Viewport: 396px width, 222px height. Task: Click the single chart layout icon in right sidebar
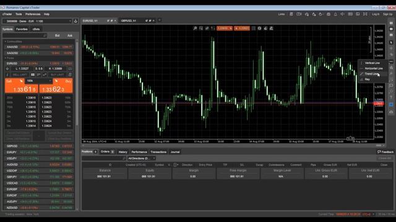(x=391, y=29)
